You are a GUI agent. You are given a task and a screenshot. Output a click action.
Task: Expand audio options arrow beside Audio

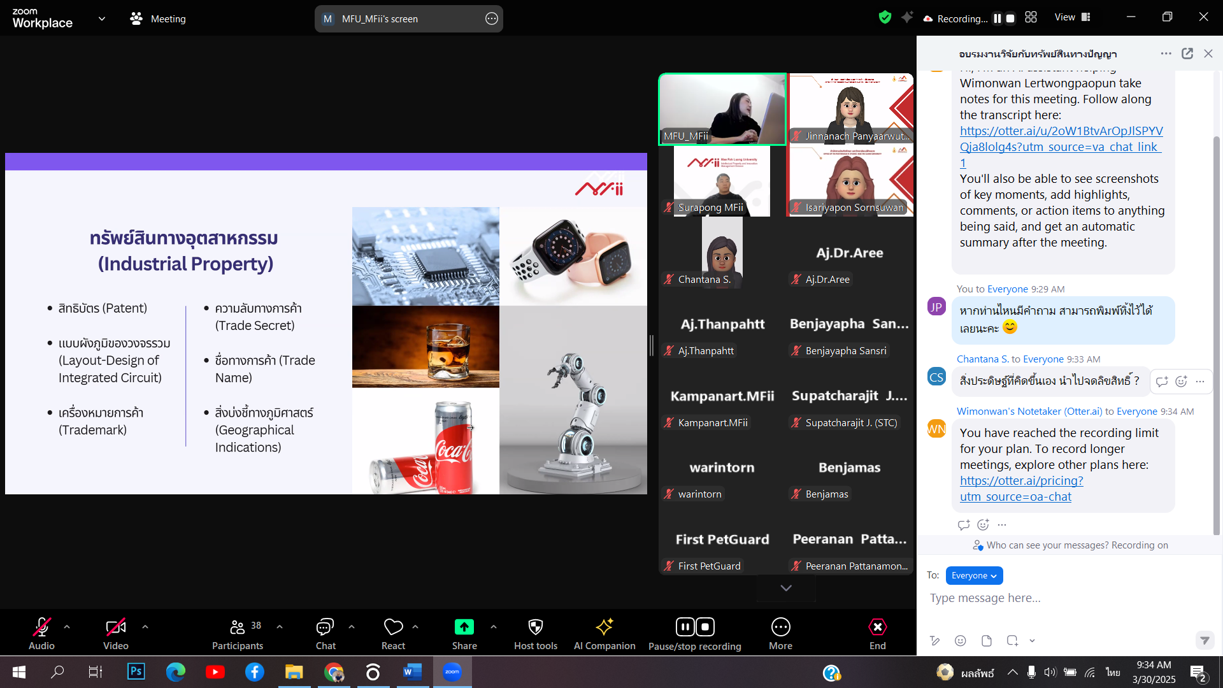click(x=67, y=627)
